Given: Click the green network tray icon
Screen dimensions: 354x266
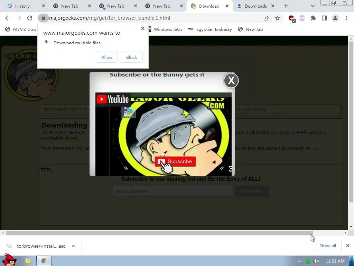Looking at the screenshot, I should pyautogui.click(x=308, y=261).
